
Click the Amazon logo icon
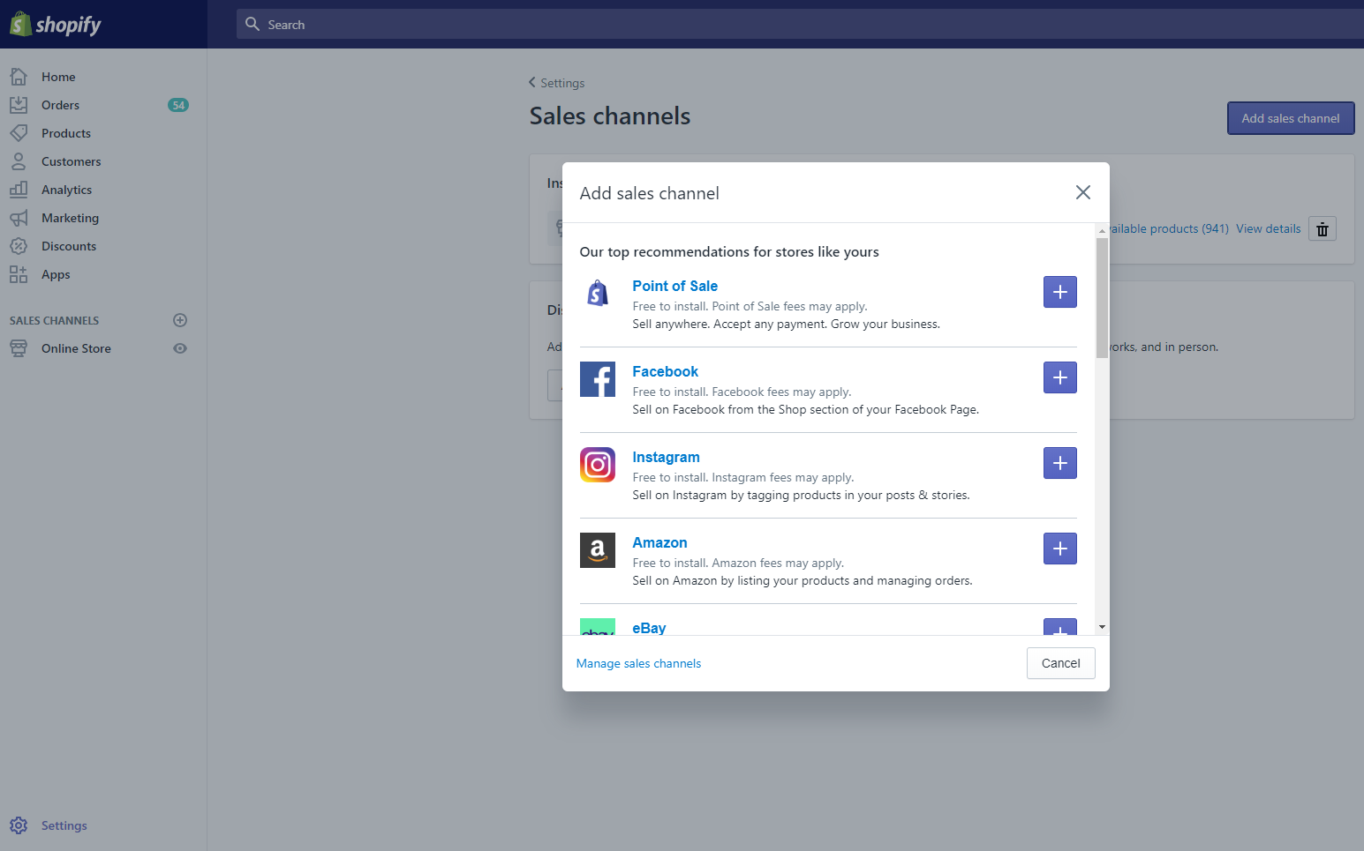pyautogui.click(x=598, y=550)
